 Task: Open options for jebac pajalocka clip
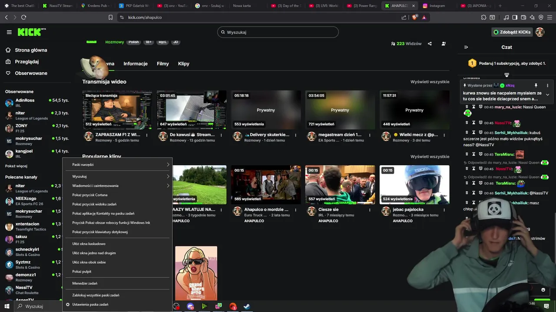[444, 210]
